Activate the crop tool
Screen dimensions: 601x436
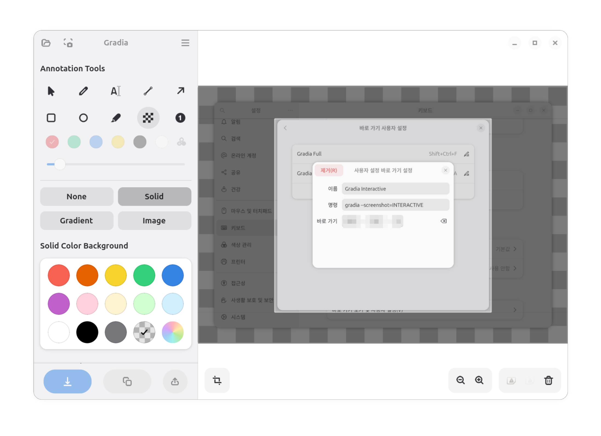coord(217,380)
